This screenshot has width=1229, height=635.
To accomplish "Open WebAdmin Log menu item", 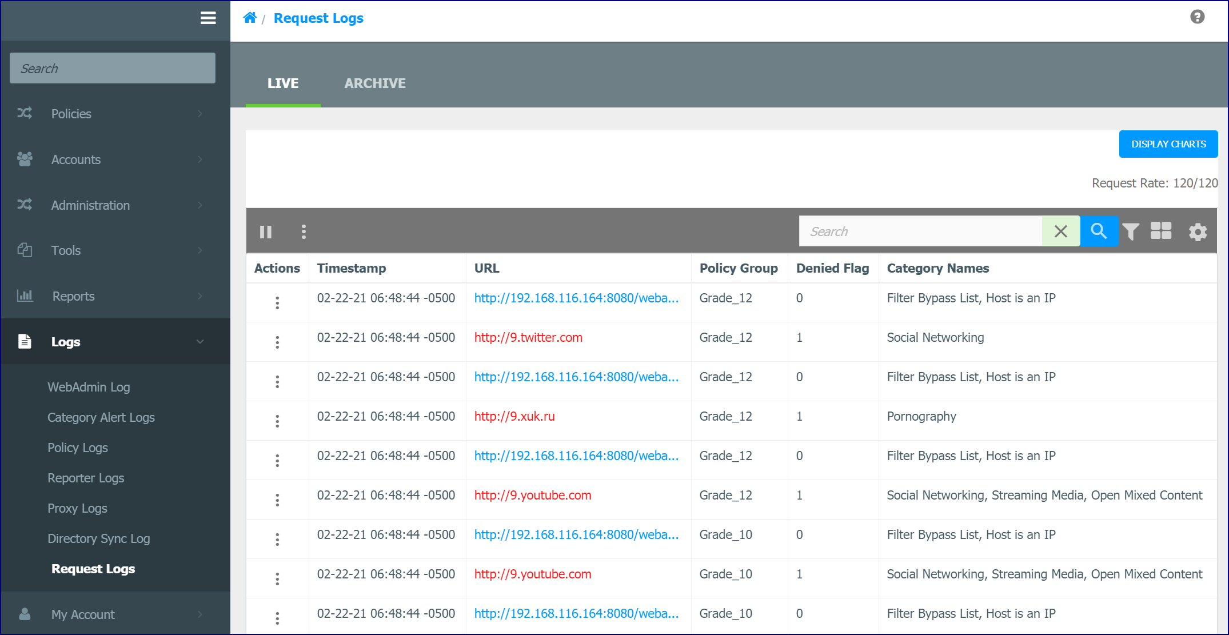I will pos(89,387).
